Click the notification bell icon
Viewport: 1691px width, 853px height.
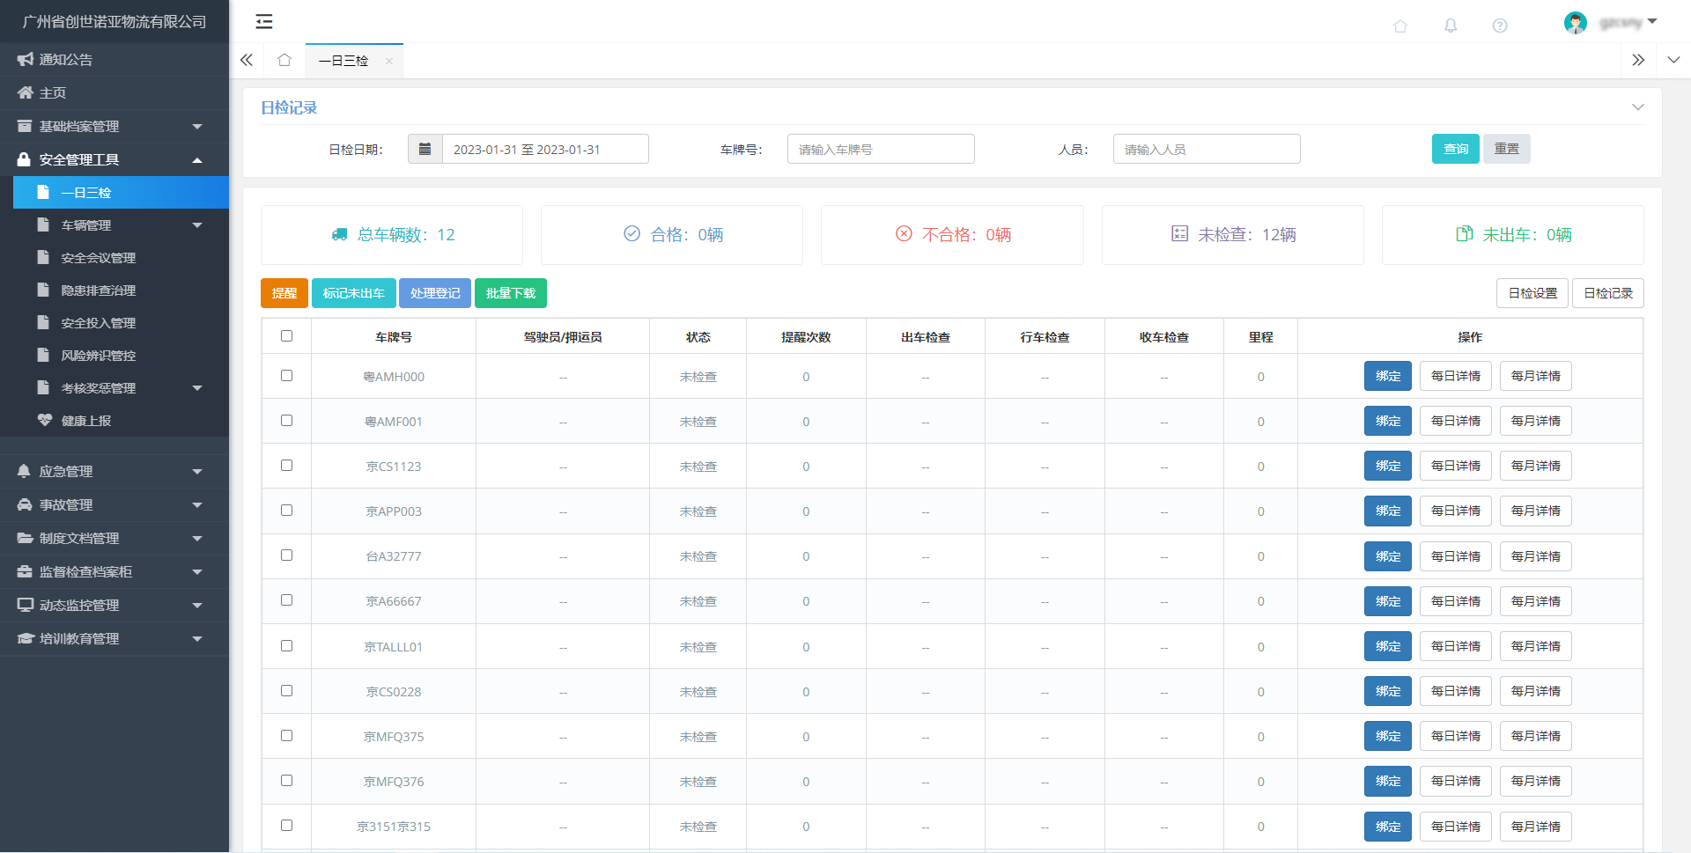point(1450,26)
